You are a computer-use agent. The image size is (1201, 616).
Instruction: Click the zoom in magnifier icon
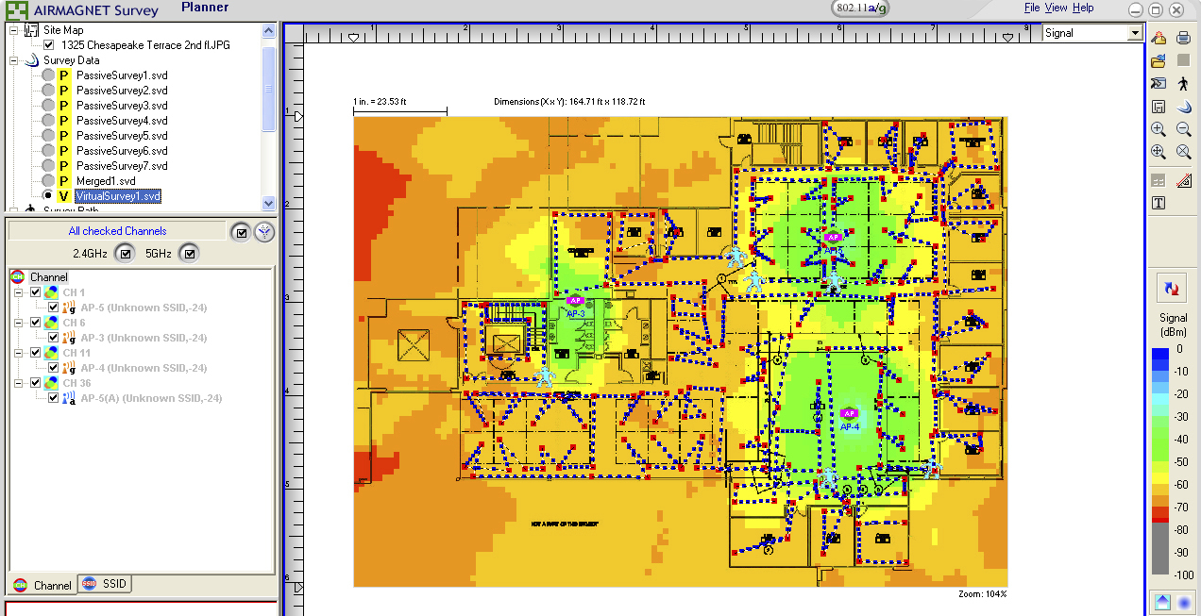pyautogui.click(x=1159, y=129)
